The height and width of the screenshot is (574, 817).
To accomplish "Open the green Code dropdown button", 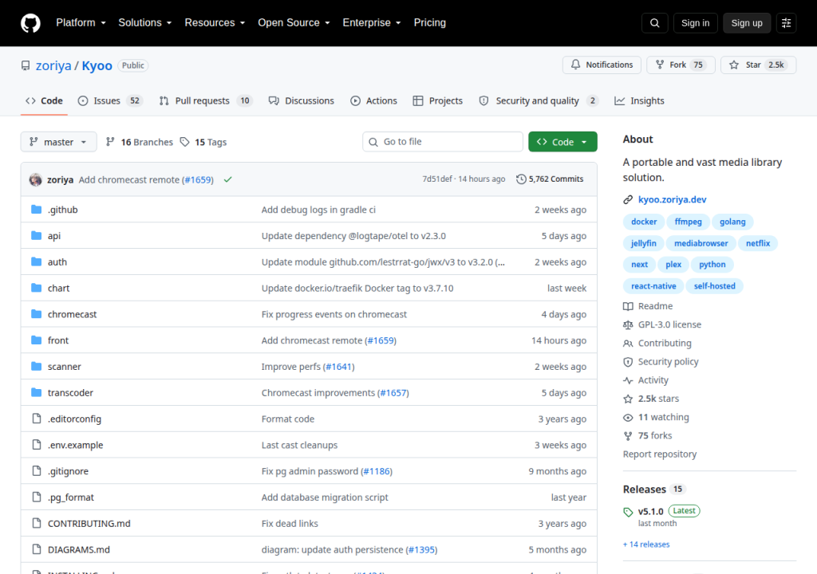I will click(x=562, y=142).
